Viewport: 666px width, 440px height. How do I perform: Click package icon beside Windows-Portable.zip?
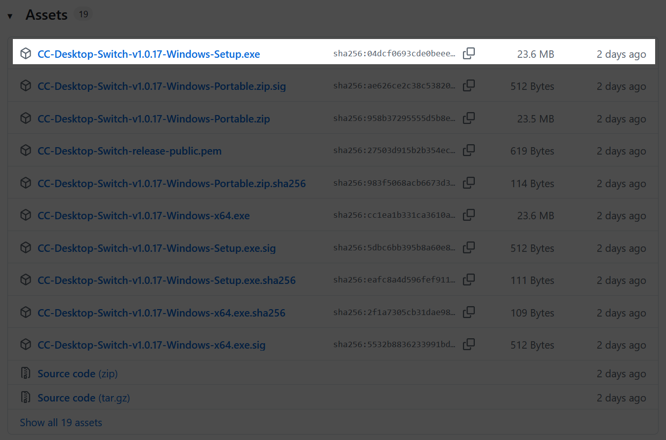tap(26, 119)
